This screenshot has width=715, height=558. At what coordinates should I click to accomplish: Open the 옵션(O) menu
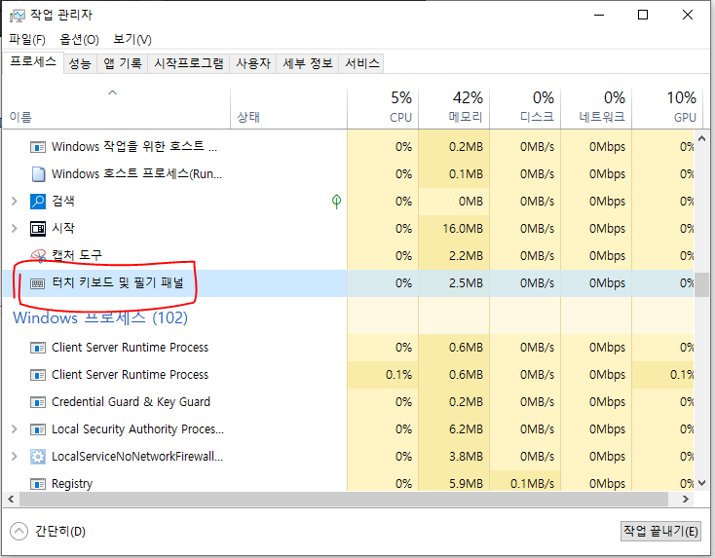pos(79,40)
